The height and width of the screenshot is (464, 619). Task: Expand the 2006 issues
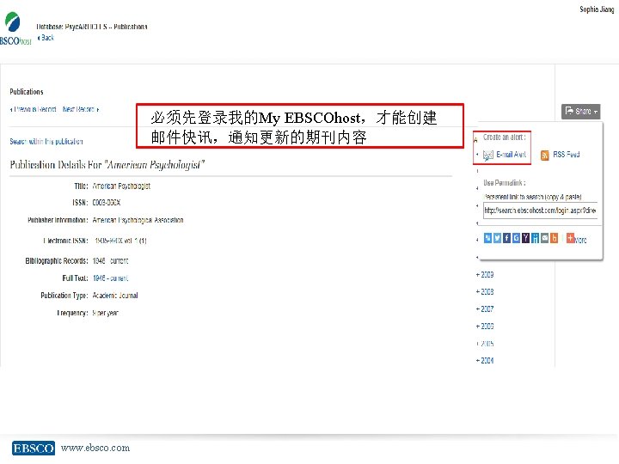point(485,327)
